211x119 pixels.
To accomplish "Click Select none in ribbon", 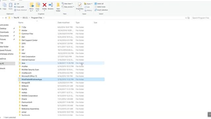I will coord(100,7).
